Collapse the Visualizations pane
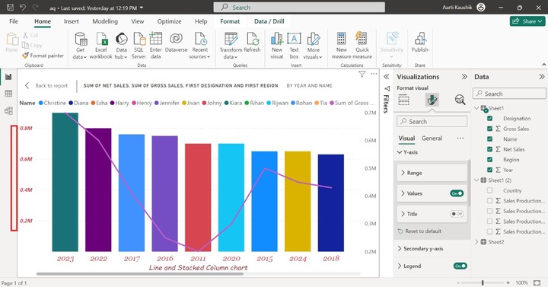 (x=464, y=77)
